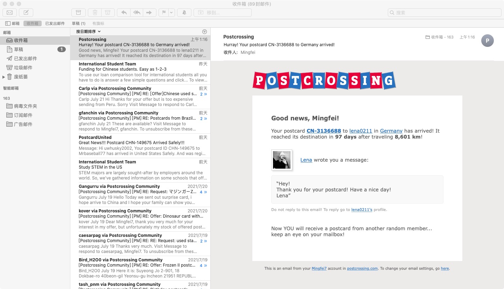Viewport: 504px width, 289px height.
Task: Open the 广告邮件 folder
Action: click(35, 124)
